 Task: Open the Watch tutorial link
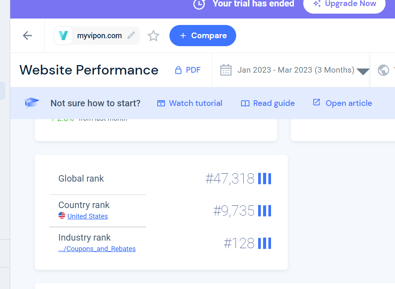[x=190, y=103]
